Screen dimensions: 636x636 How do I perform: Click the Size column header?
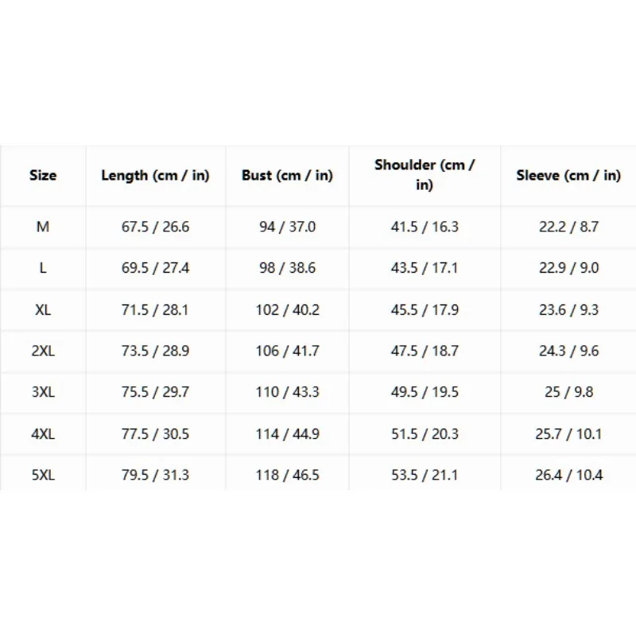[x=43, y=175]
